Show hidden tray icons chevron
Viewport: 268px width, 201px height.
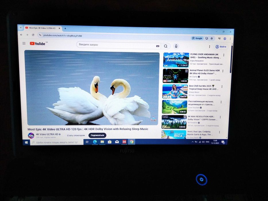point(193,142)
